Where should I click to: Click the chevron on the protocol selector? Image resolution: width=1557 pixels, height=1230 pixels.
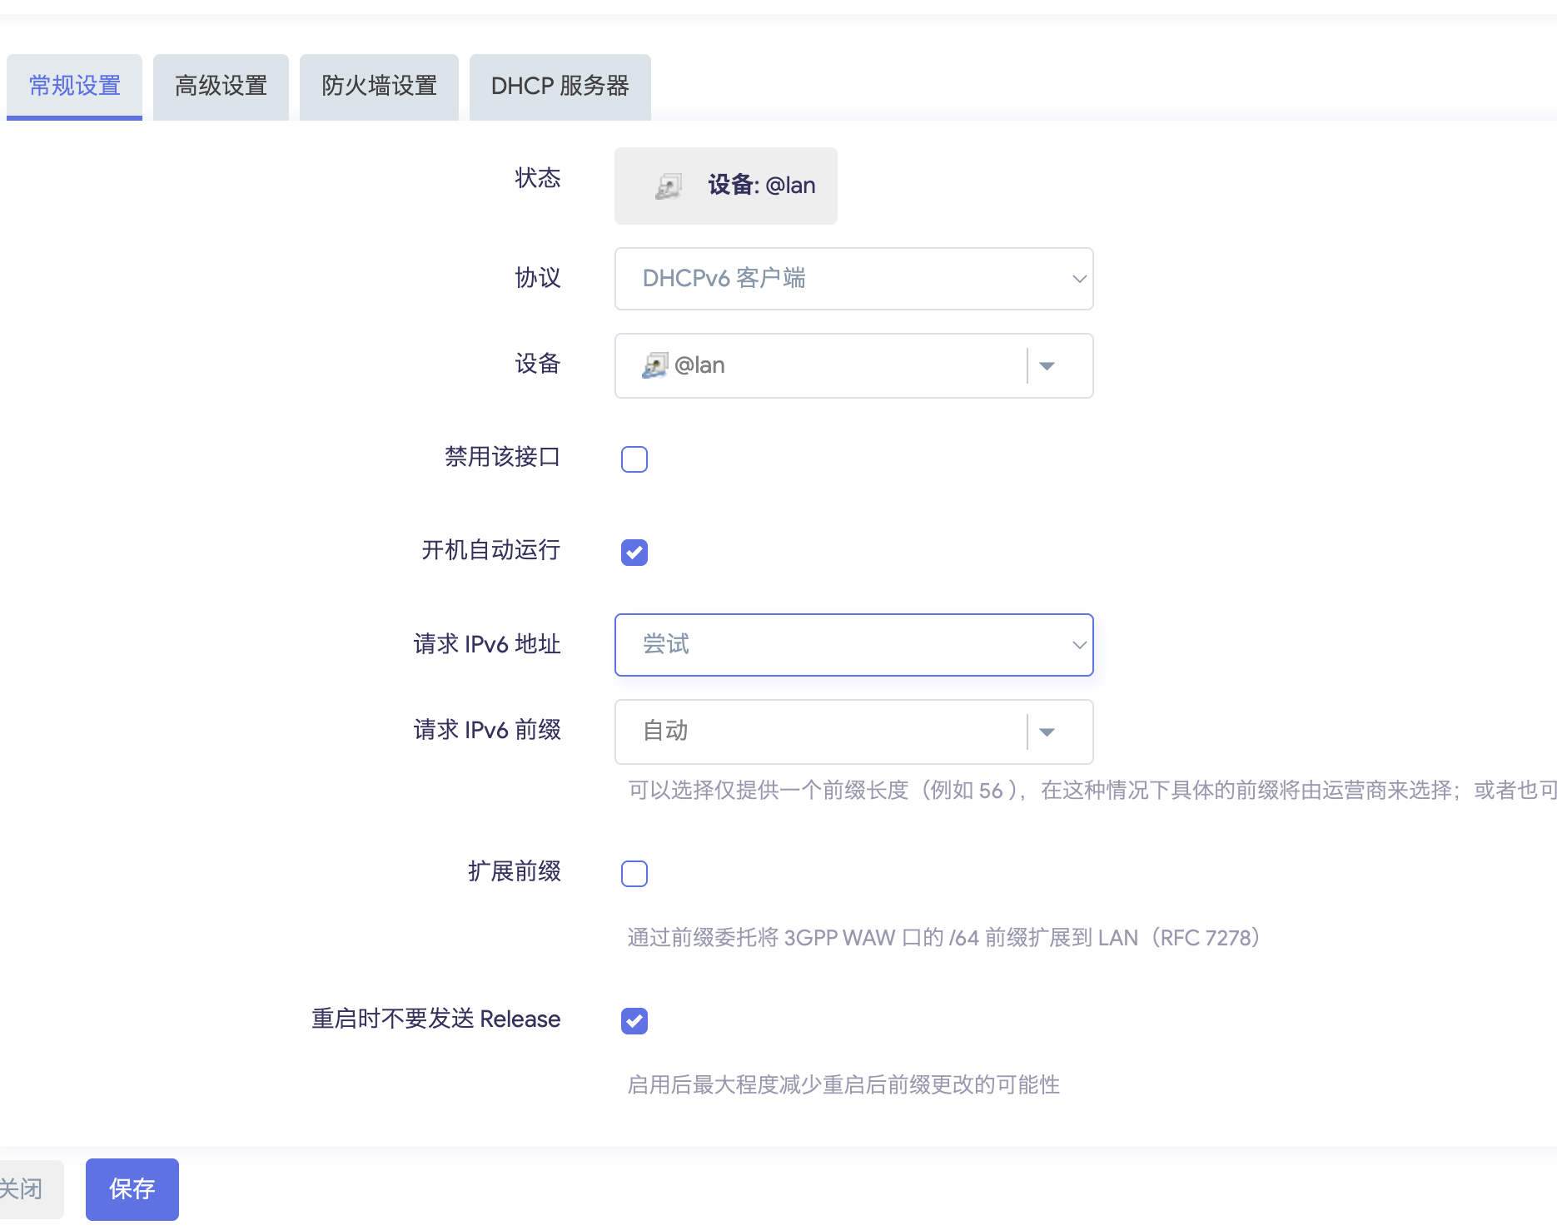click(x=1078, y=279)
